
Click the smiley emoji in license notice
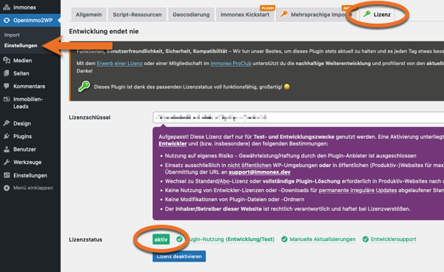pos(287,86)
